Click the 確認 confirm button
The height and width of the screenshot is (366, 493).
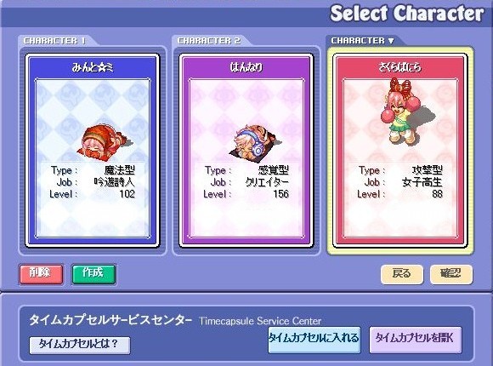(450, 274)
